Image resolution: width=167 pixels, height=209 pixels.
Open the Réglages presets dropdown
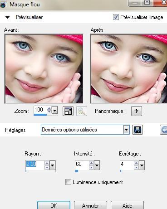[126, 130]
